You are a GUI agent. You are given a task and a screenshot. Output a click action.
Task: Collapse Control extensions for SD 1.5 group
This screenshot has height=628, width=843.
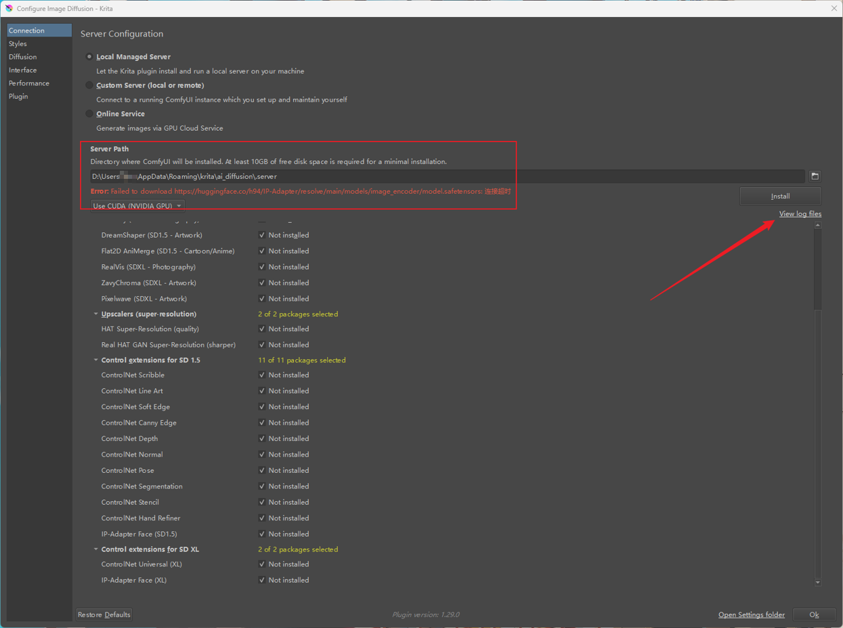pyautogui.click(x=95, y=360)
